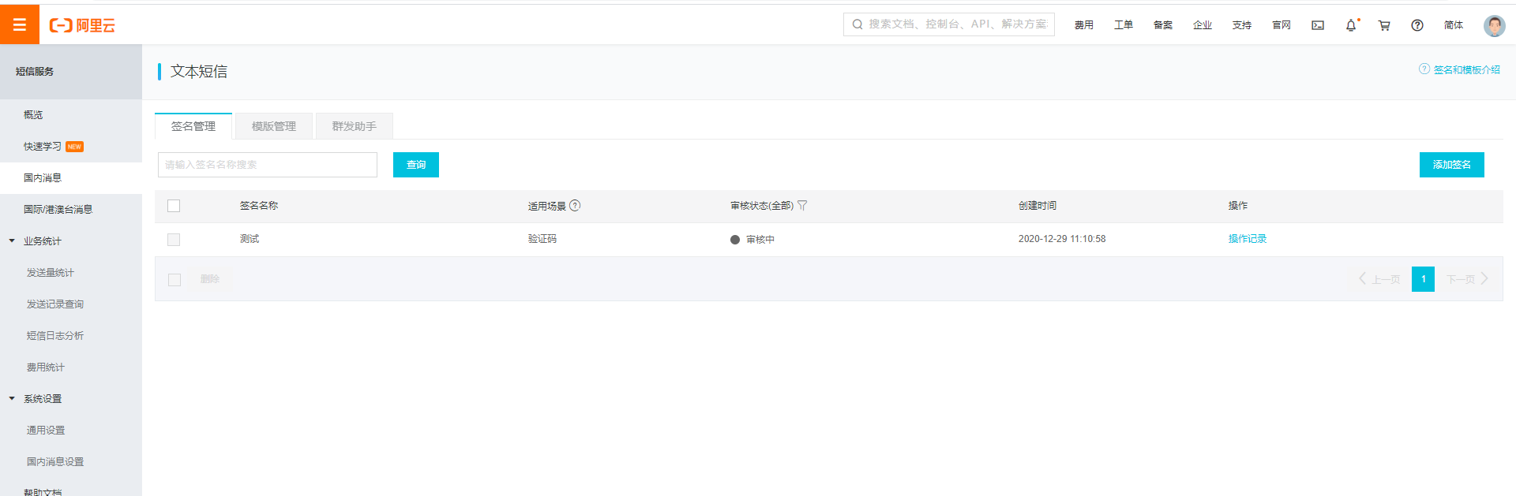Screen dimensions: 1516x496
Task: Click the signature name 测试
Action: [250, 239]
